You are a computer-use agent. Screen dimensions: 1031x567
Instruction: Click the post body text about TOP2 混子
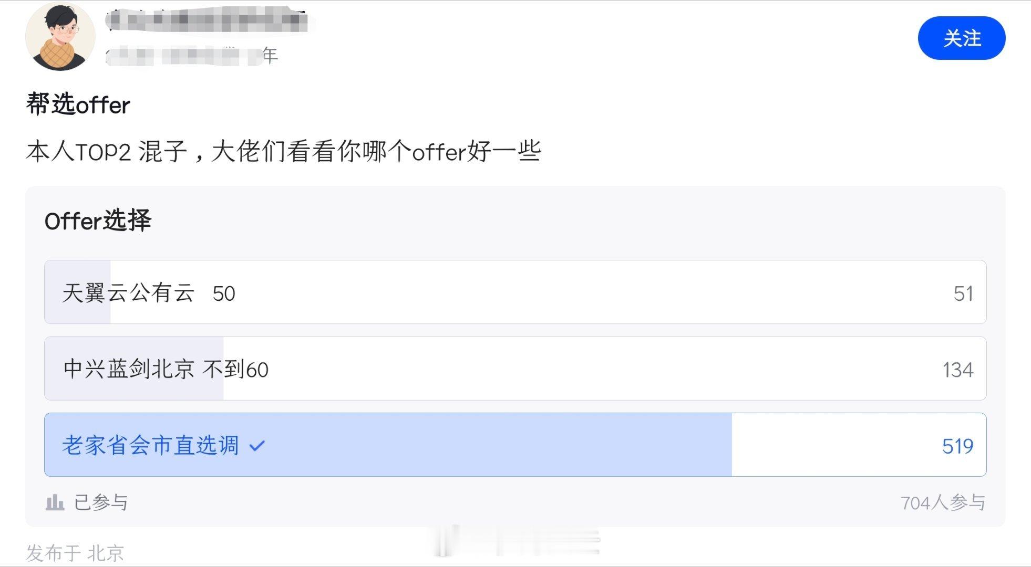[284, 151]
